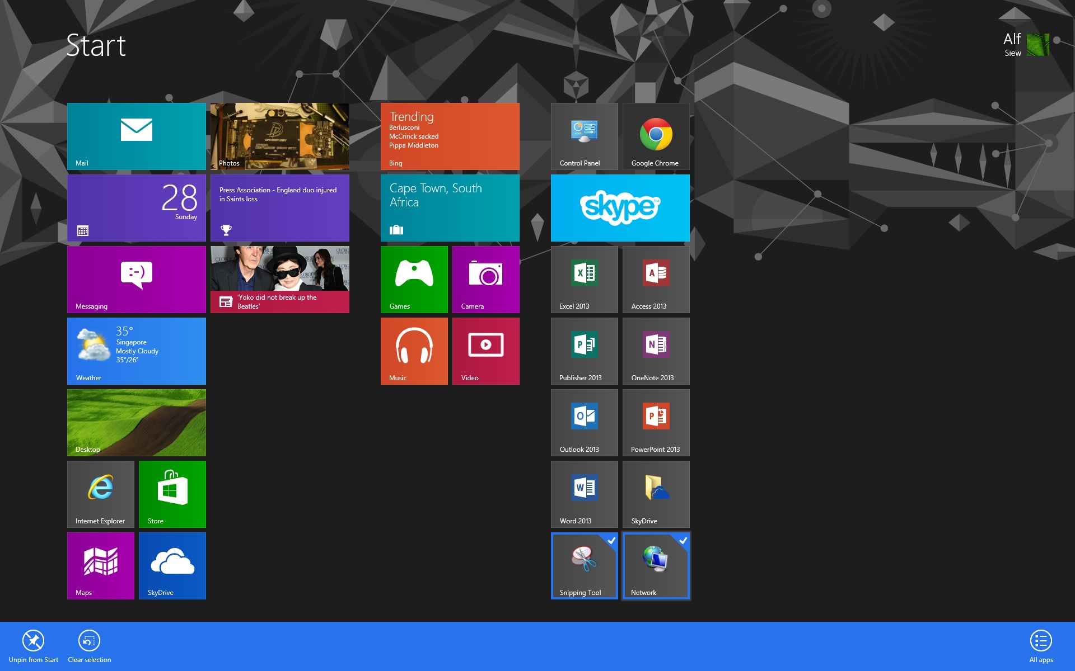Open Excel 2013 tile
The image size is (1075, 671).
pos(585,280)
